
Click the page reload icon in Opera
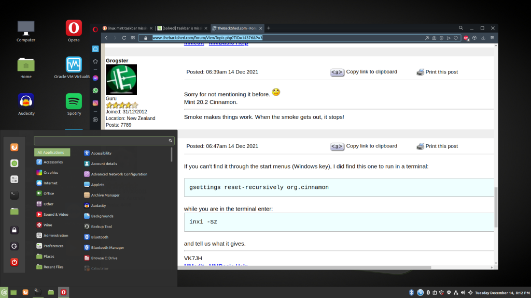124,38
